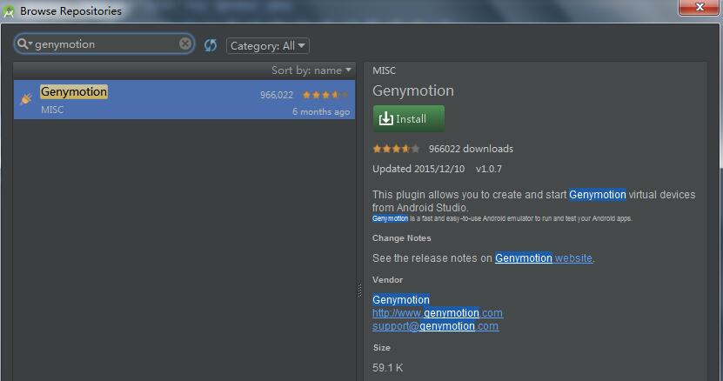Screen dimensions: 723x381
Task: Click the 'Updated 2015/12/10' text
Action: click(x=418, y=169)
